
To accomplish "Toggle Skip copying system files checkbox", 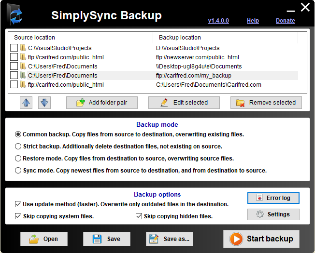I will [x=18, y=216].
